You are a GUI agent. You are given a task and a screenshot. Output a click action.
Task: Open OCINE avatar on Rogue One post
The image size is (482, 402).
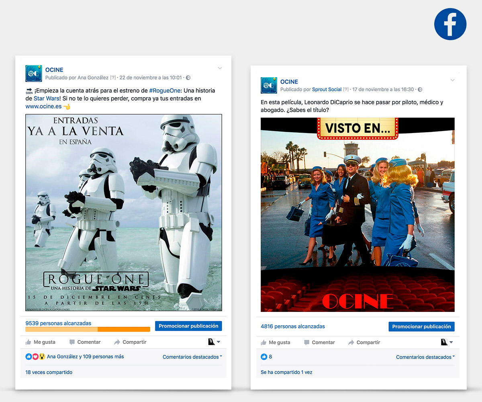[x=34, y=73]
